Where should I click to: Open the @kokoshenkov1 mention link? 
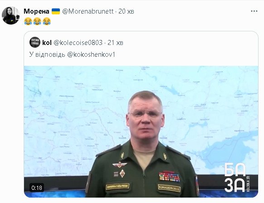pos(91,54)
